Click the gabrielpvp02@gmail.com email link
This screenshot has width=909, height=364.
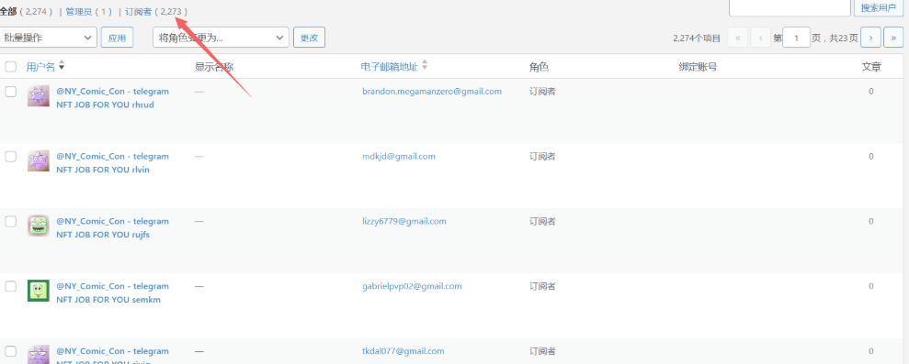pyautogui.click(x=412, y=286)
